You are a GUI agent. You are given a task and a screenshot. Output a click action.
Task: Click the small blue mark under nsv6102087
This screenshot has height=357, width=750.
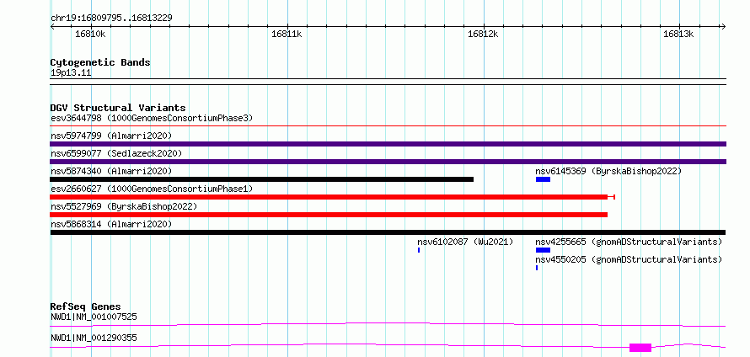pos(419,250)
